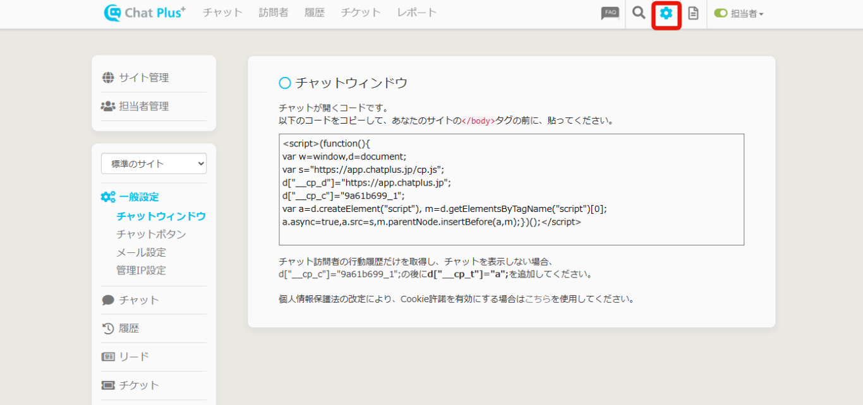Select チャットボタン under 一般設定
Screen dimensions: 863x405
tap(151, 234)
